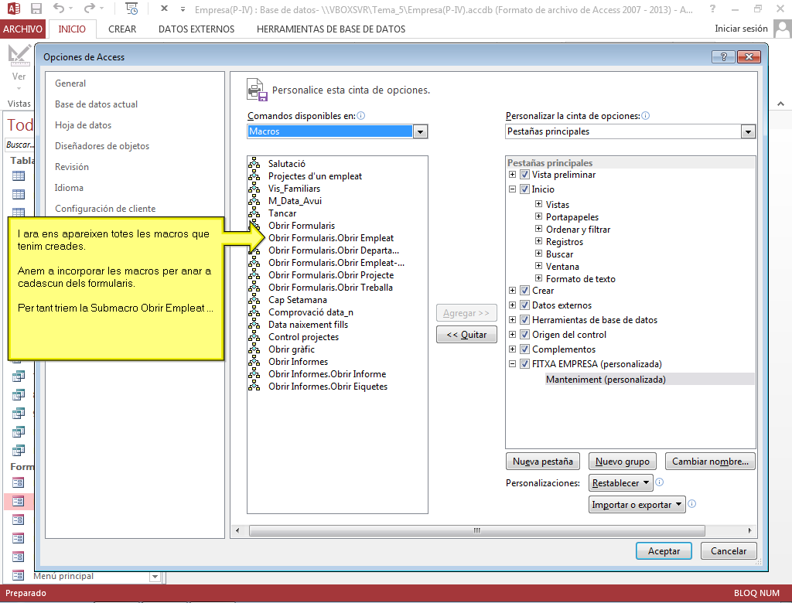792x603 pixels.
Task: Select Obrir Formularis.Obrir Empleat macro
Action: pyautogui.click(x=331, y=238)
